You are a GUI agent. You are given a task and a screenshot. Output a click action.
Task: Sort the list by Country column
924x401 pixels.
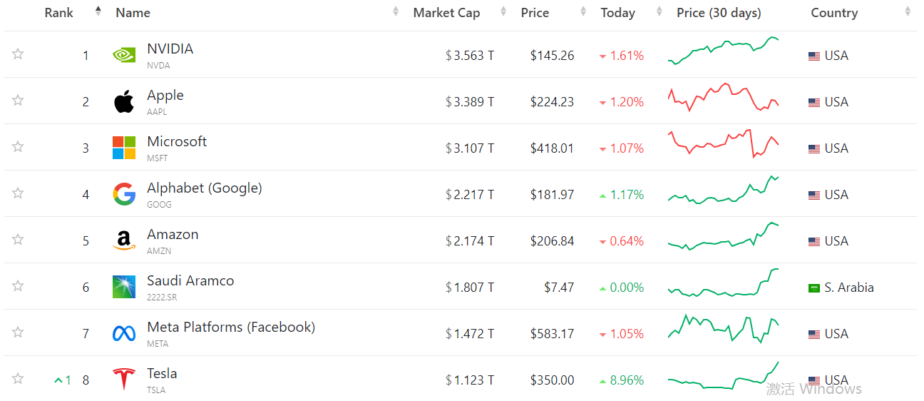834,13
